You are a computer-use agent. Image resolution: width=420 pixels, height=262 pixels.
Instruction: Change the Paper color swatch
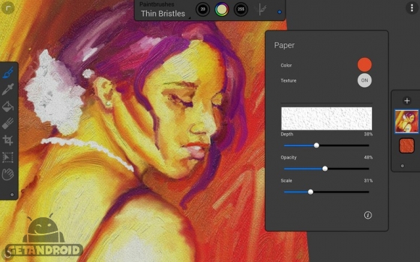tap(364, 64)
